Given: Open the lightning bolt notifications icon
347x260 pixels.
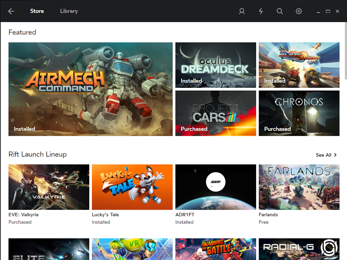Looking at the screenshot, I should pyautogui.click(x=261, y=11).
